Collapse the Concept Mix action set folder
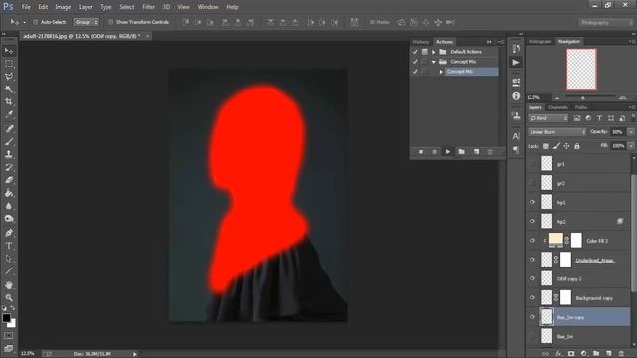Image resolution: width=637 pixels, height=358 pixels. pyautogui.click(x=434, y=62)
